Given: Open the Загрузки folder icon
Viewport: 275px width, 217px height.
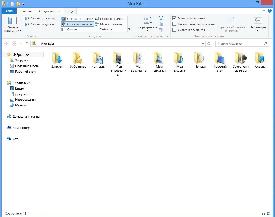Looking at the screenshot, I should point(58,58).
